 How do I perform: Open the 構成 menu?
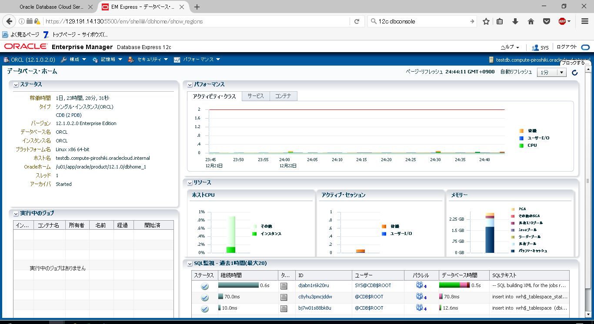point(73,60)
